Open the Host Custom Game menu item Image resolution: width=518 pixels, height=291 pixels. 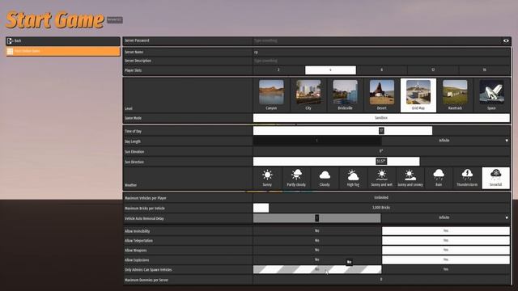tap(63, 51)
